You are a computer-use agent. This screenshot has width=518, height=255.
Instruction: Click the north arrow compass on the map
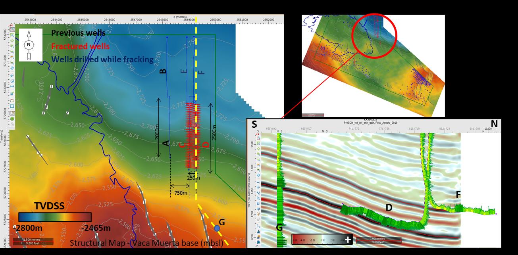tap(29, 45)
